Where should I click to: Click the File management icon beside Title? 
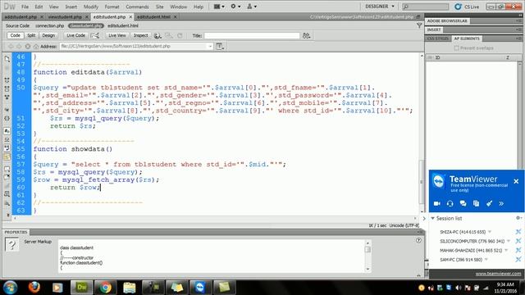306,35
